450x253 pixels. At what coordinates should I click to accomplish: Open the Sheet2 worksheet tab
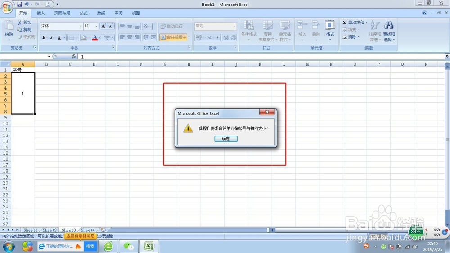(49, 230)
